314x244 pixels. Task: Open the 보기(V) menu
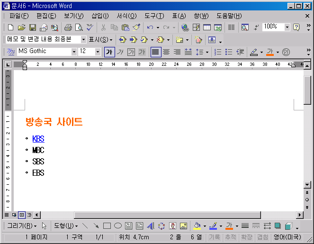pyautogui.click(x=74, y=16)
